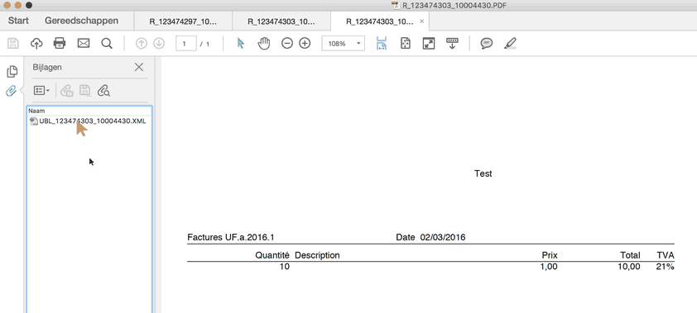This screenshot has height=313, width=697.
Task: Close the Bijlagen panel
Action: [x=139, y=67]
